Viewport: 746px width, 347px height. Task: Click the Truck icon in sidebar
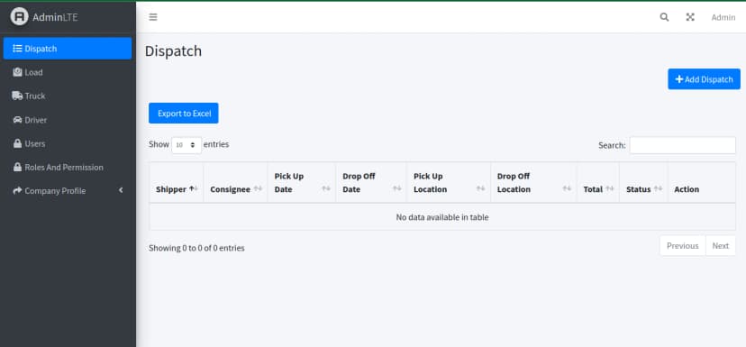tap(18, 96)
